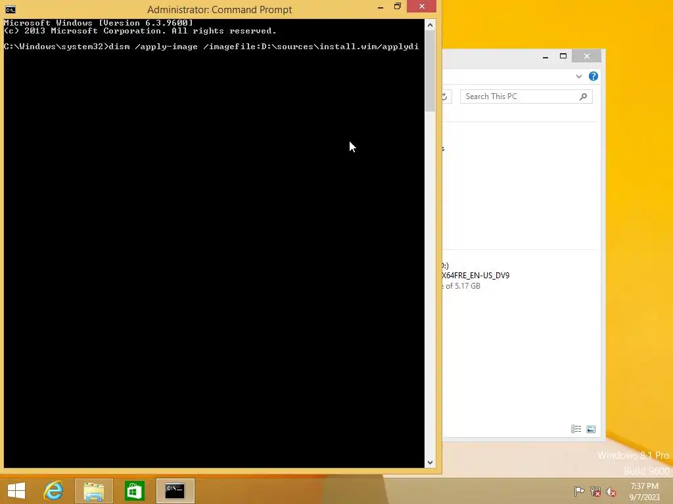Click the dism /apply-image command line text

[x=264, y=47]
